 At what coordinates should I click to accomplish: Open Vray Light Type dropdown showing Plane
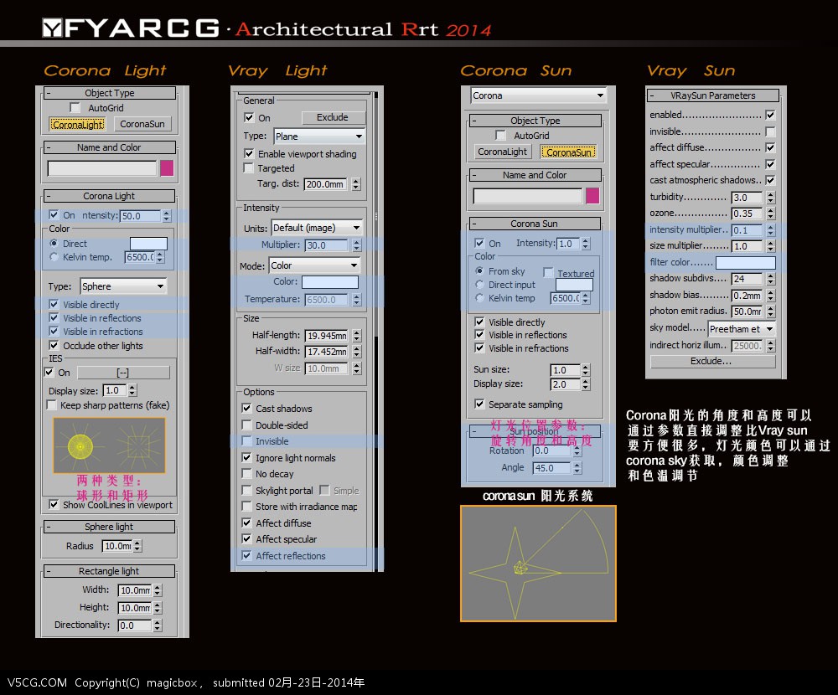319,136
